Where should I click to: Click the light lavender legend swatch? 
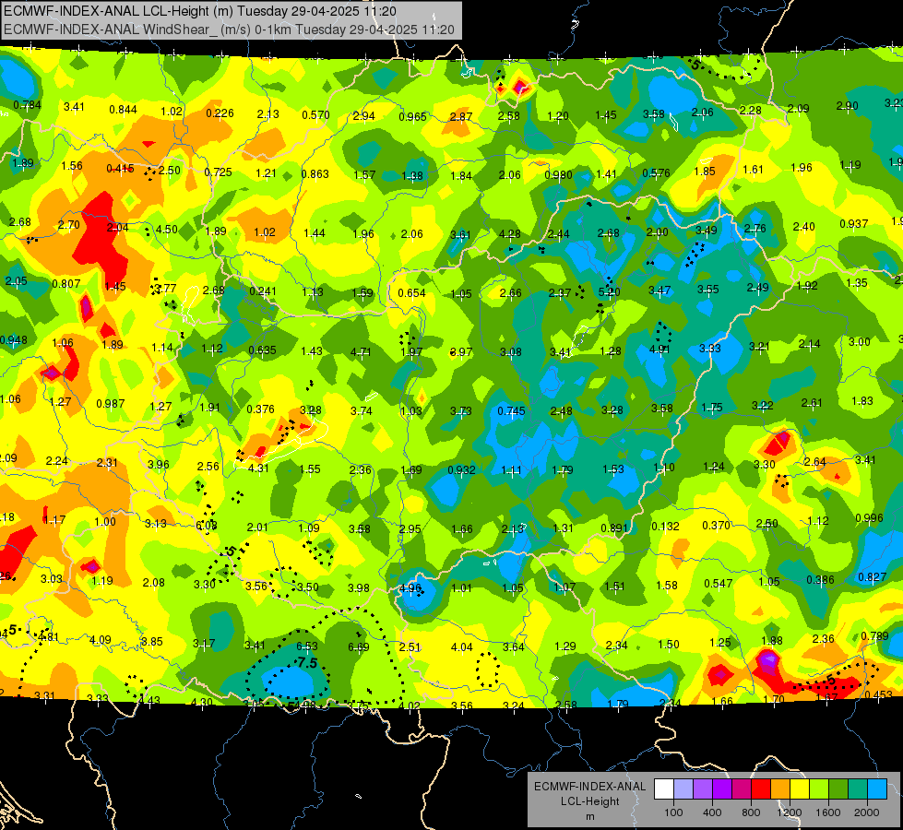click(683, 788)
